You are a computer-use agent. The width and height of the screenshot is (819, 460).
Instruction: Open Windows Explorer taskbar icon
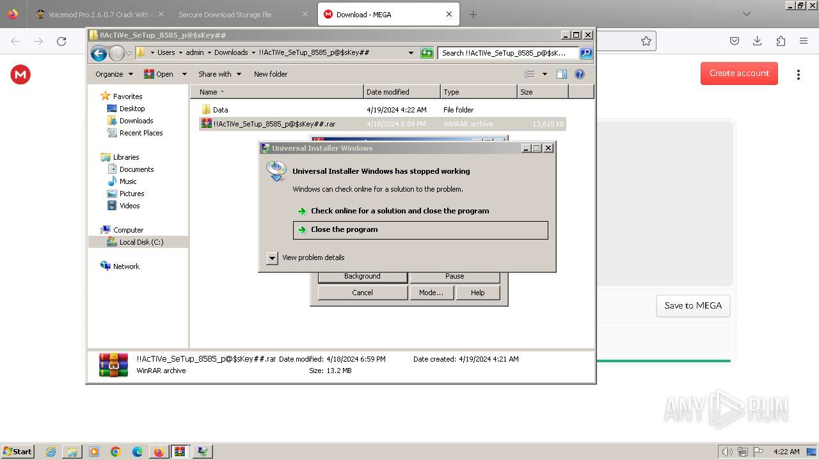[72, 452]
